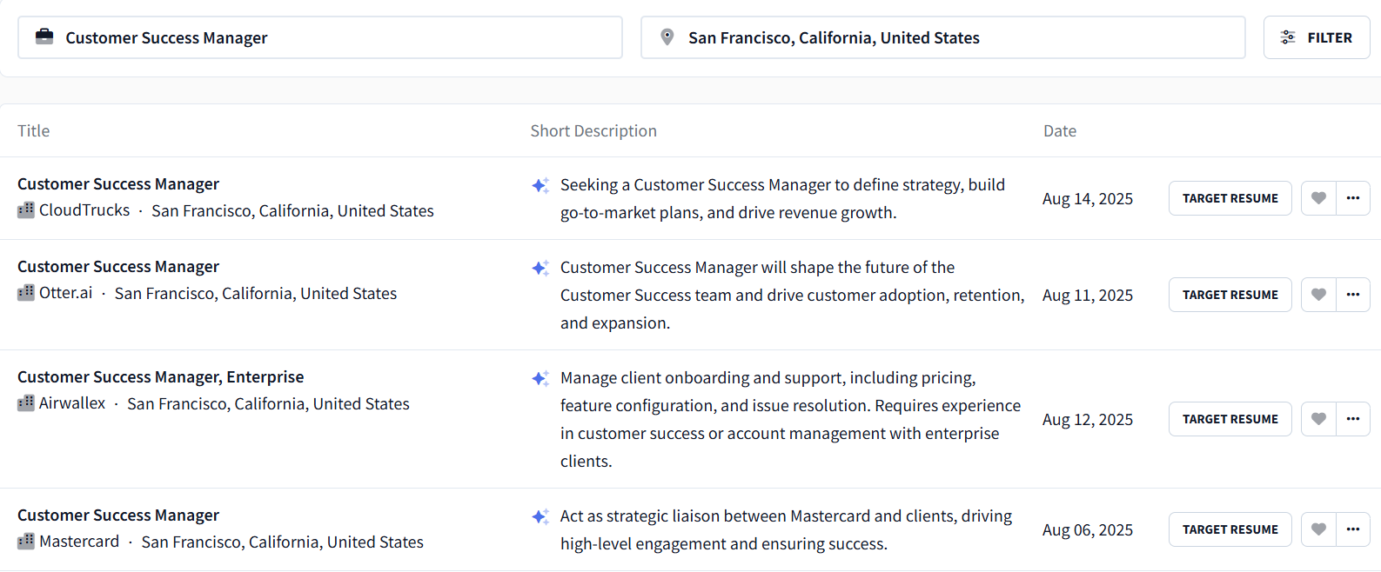Click the Title column header
This screenshot has height=572, width=1381.
(x=34, y=131)
